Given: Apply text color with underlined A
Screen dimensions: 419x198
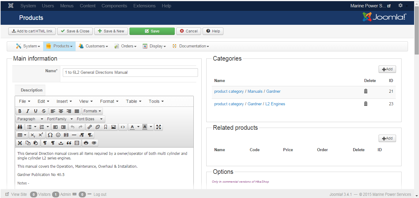Looking at the screenshot, I should 132,127.
